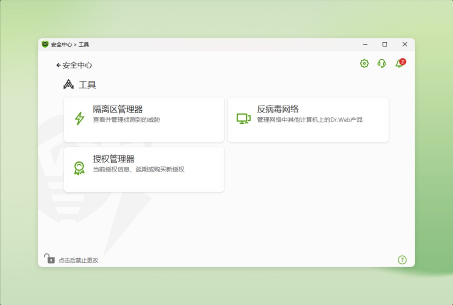Open the 反病毒网络 card
This screenshot has width=453, height=305.
pos(308,119)
